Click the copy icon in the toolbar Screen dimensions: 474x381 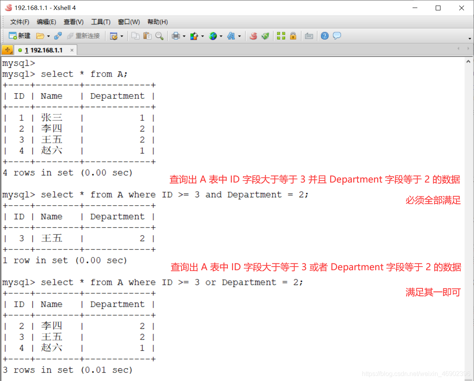(x=135, y=36)
